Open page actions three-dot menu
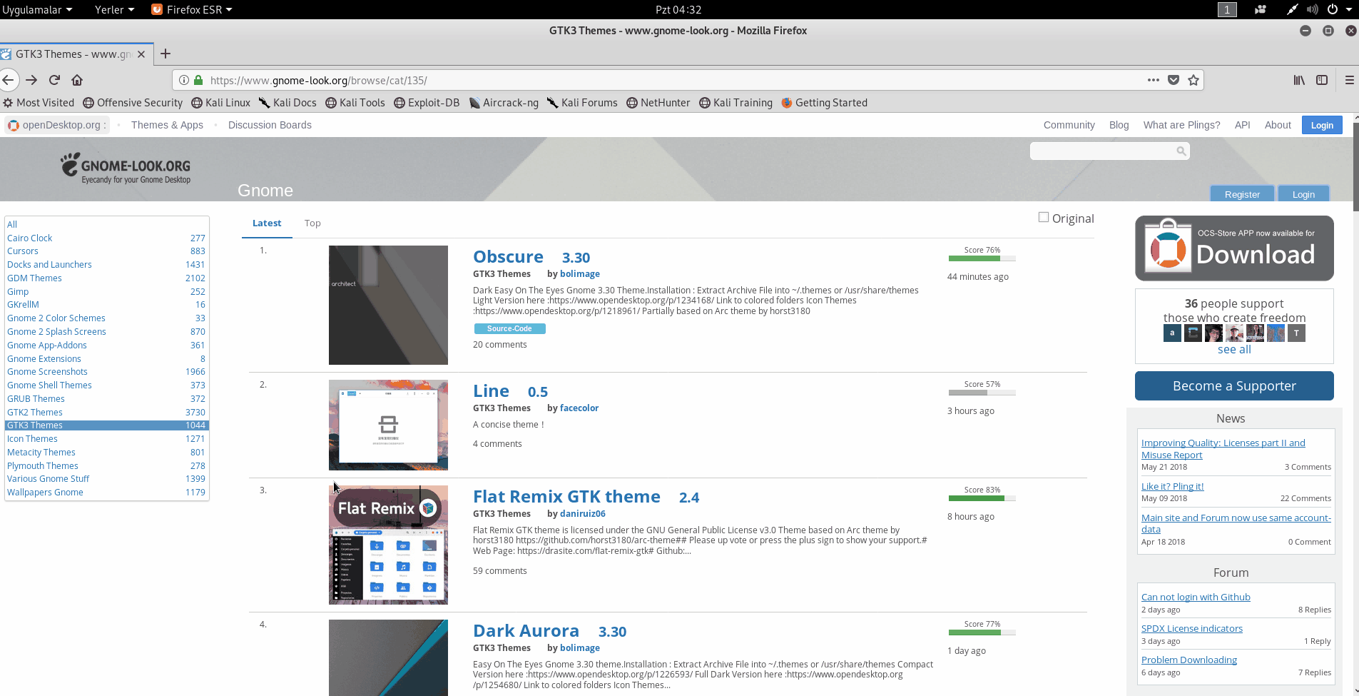Image resolution: width=1359 pixels, height=696 pixels. point(1153,80)
